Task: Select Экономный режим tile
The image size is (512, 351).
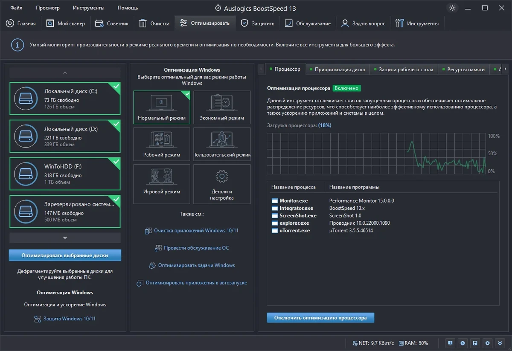Action: [x=221, y=107]
